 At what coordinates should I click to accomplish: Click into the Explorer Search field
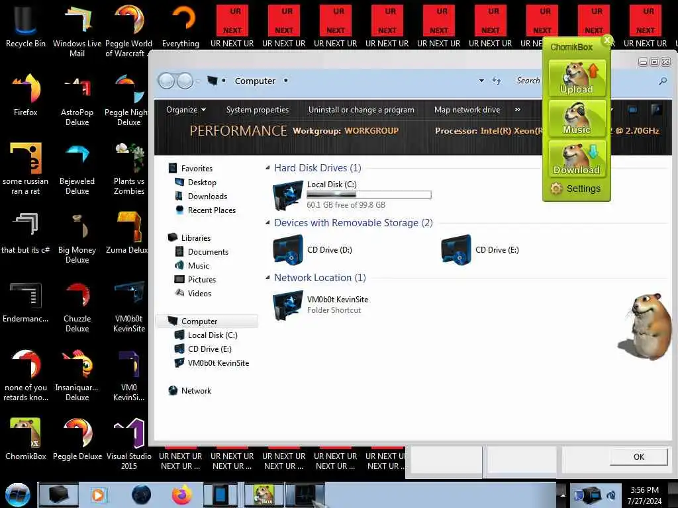pyautogui.click(x=528, y=81)
